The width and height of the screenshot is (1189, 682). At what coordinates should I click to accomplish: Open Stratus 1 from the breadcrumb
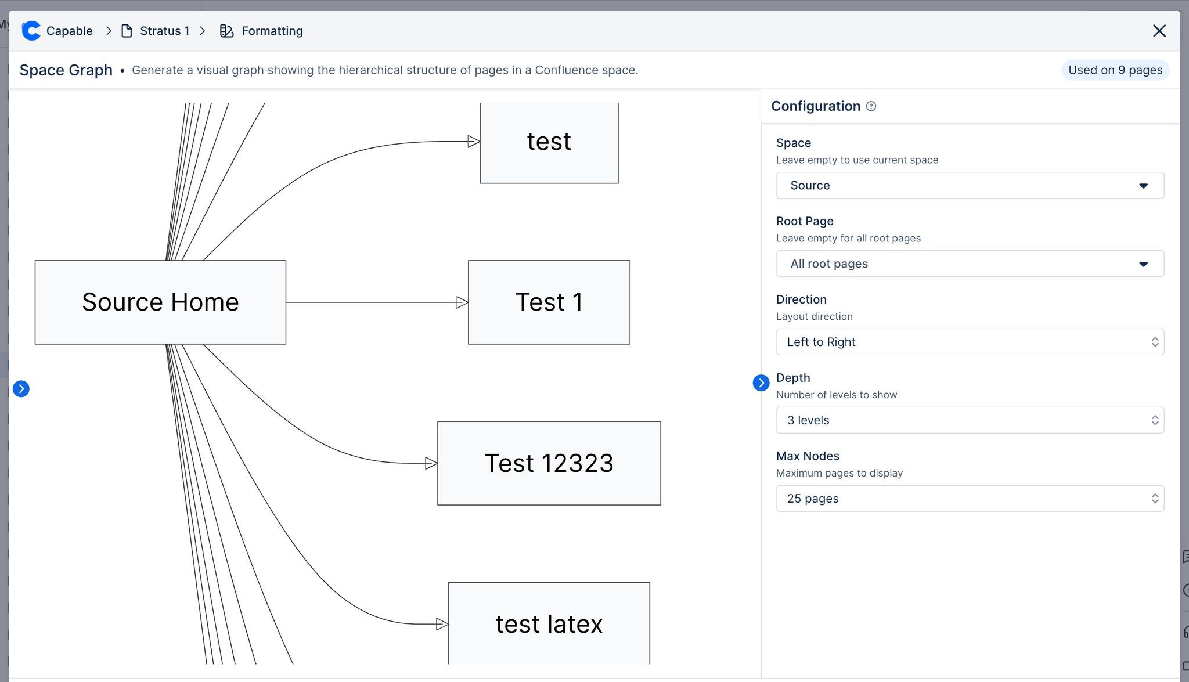164,30
